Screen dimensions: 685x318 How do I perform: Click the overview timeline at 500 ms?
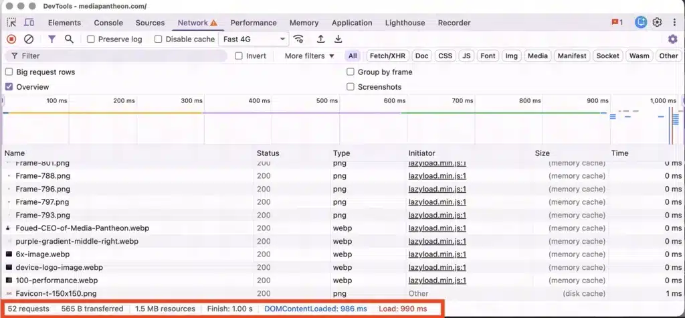tap(327, 101)
